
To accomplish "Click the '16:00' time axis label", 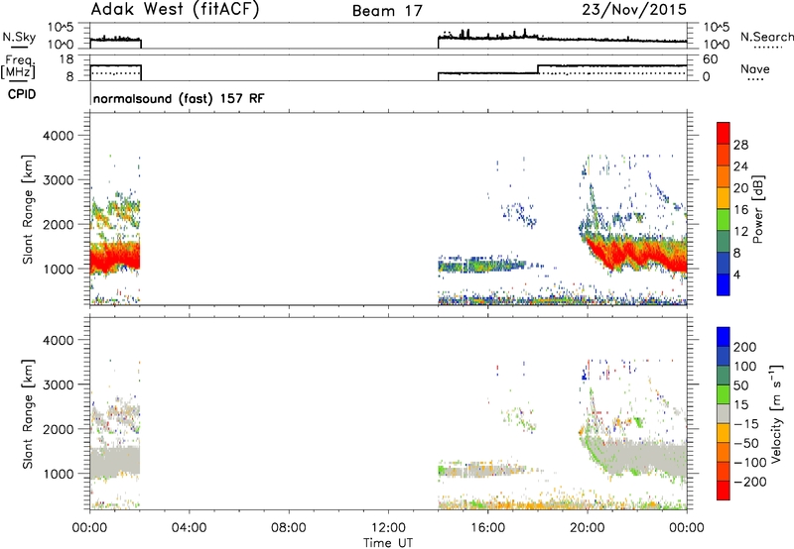I will pos(487,527).
